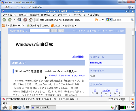Viewport: 136px width, 111px height.
Task: Open the 記事一覧 link
Action: pos(92,31)
